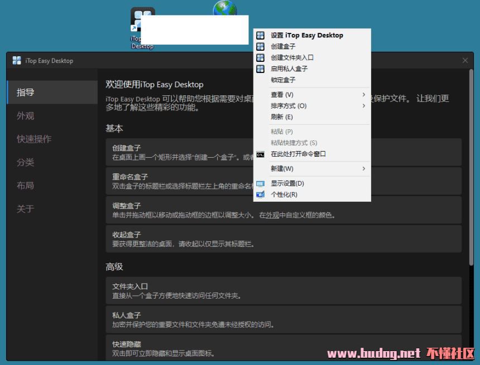Click the icon beside 设置 iTop Easy Desktop
Image resolution: width=480 pixels, height=365 pixels.
pyautogui.click(x=260, y=36)
